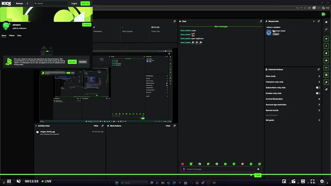
Task: Click the Search field on Kick header
Action: tap(50, 3)
